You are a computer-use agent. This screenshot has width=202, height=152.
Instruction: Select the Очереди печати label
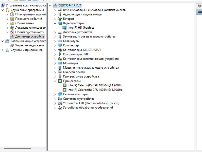[74, 72]
